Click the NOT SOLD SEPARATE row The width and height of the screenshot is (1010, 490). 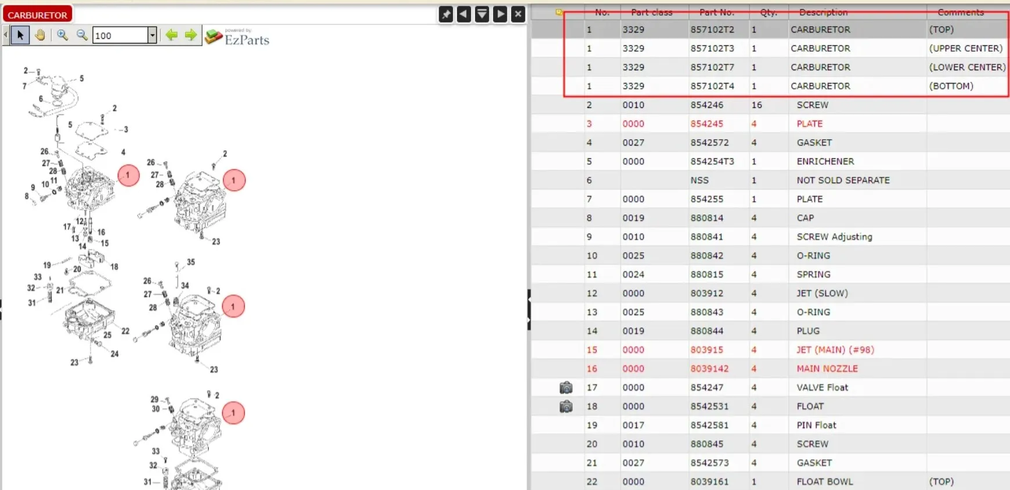coord(770,180)
